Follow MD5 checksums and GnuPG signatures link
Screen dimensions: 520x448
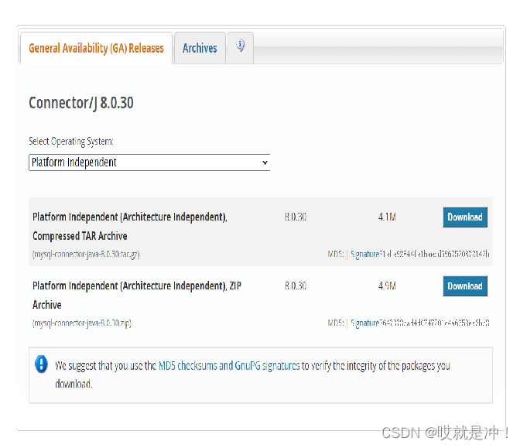pyautogui.click(x=229, y=366)
